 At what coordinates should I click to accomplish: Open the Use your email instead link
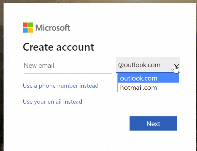click(53, 102)
